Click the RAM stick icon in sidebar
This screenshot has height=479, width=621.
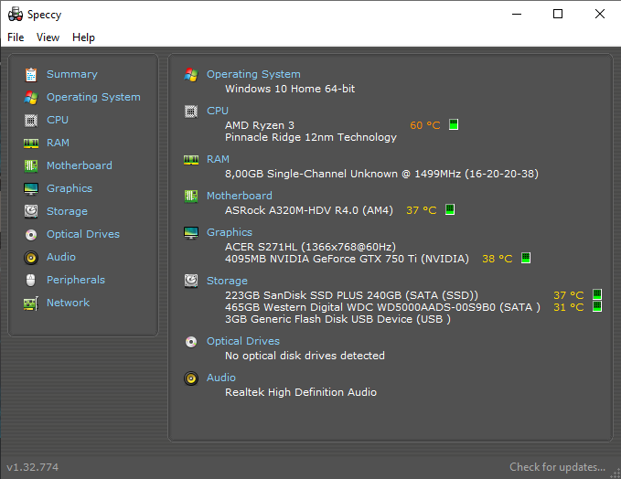[x=31, y=143]
